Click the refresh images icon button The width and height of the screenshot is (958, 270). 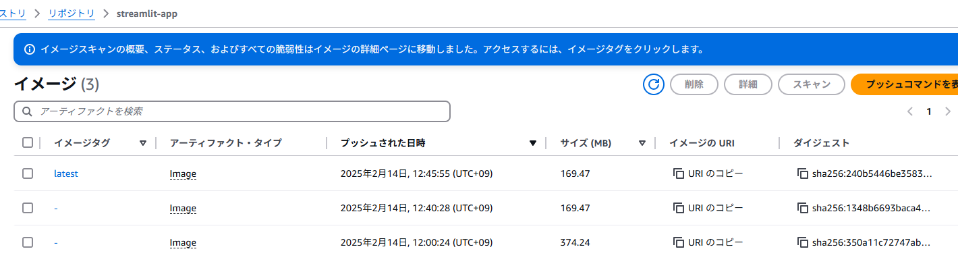tap(653, 84)
